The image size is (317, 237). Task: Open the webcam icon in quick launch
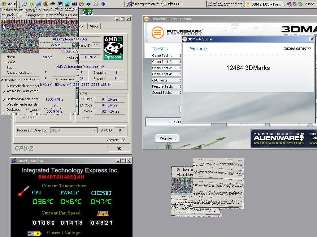point(96,4)
